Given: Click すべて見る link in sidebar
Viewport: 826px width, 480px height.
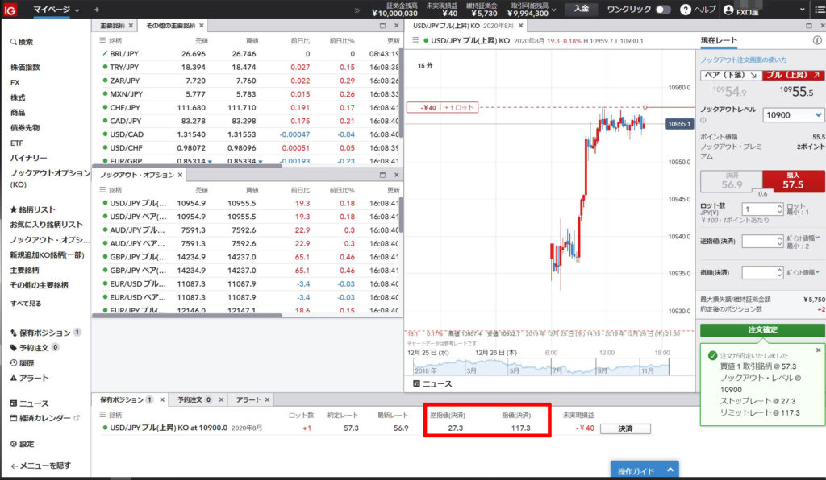Looking at the screenshot, I should (x=25, y=304).
